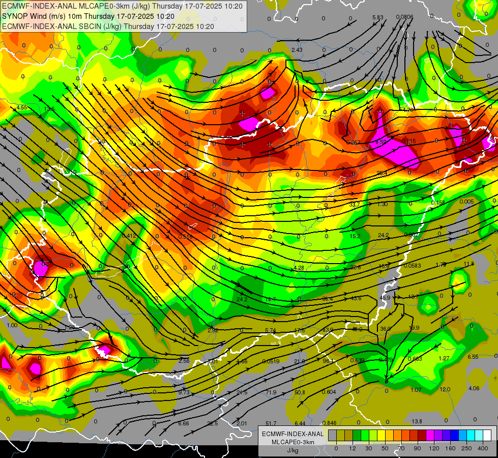Click the map value '0.663'
This screenshot has width=498, height=458.
(415, 359)
